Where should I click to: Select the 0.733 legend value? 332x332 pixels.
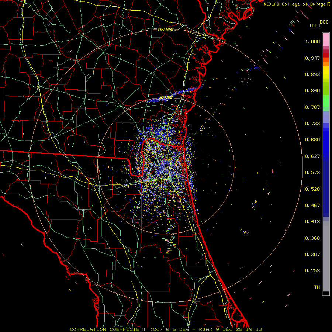click(x=312, y=124)
